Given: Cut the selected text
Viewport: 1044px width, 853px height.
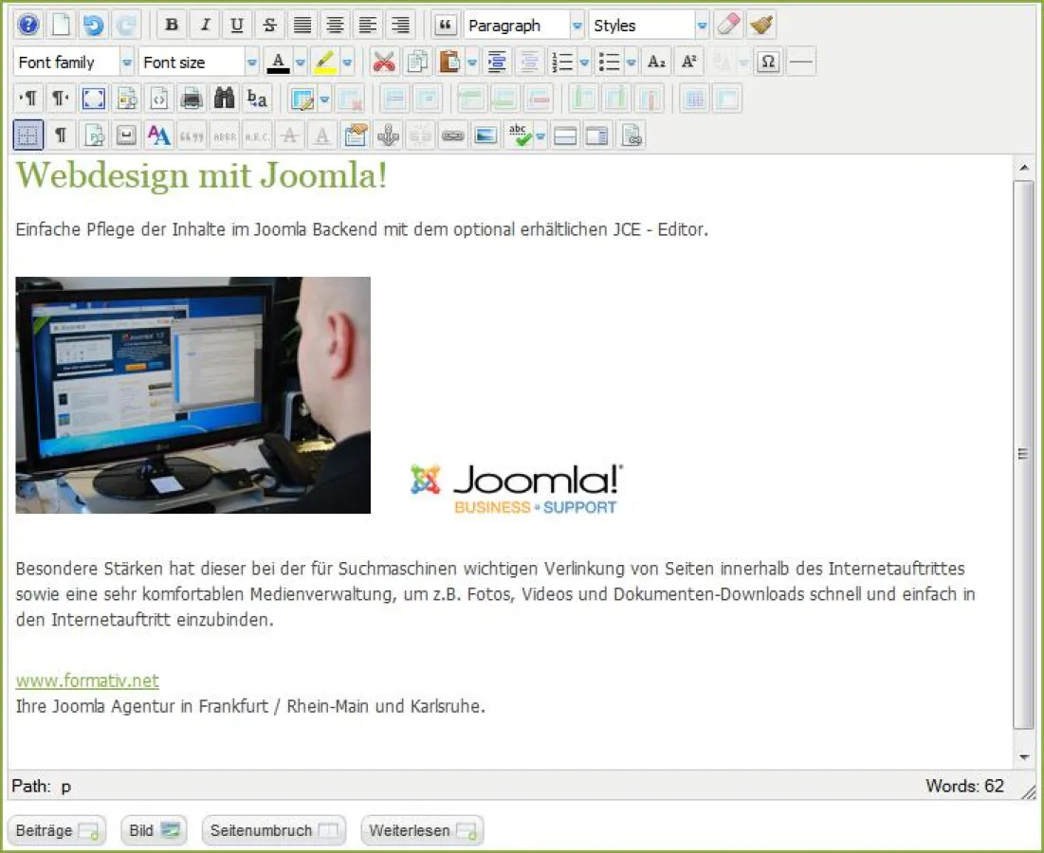Looking at the screenshot, I should tap(383, 62).
